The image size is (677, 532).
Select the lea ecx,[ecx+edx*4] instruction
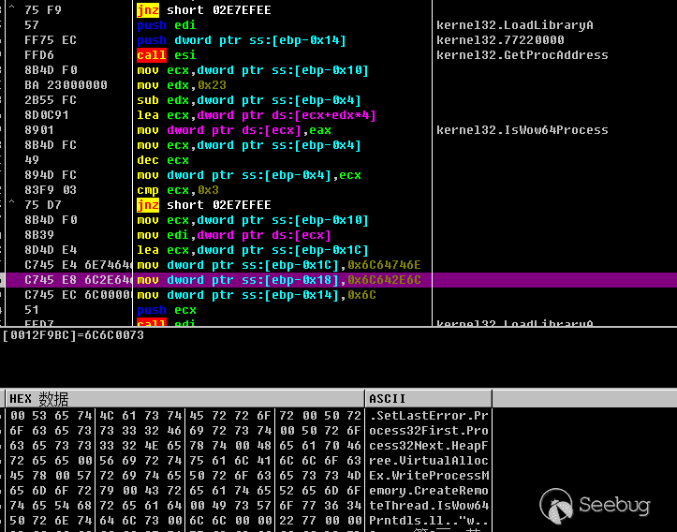[257, 115]
